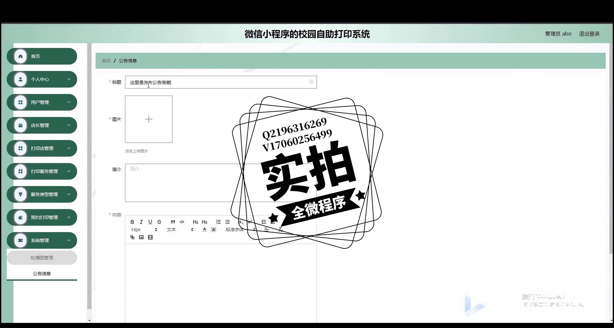614x328 pixels.
Task: Click the sidebar vertical scrollbar
Action: point(89,176)
